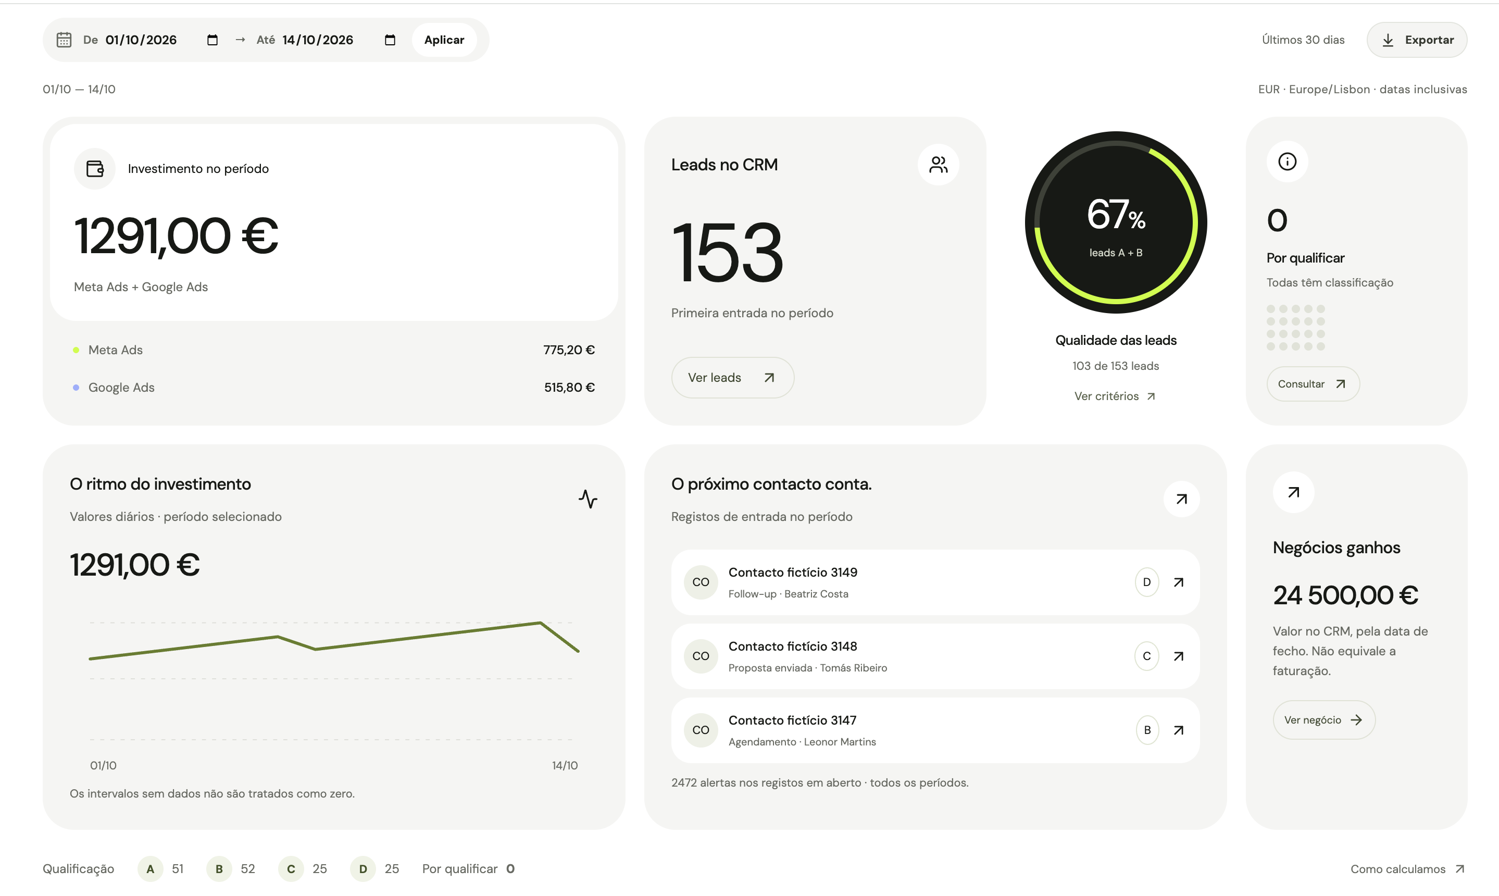
Task: Click the C badge on Contacto fictício 3148
Action: [x=1147, y=656]
